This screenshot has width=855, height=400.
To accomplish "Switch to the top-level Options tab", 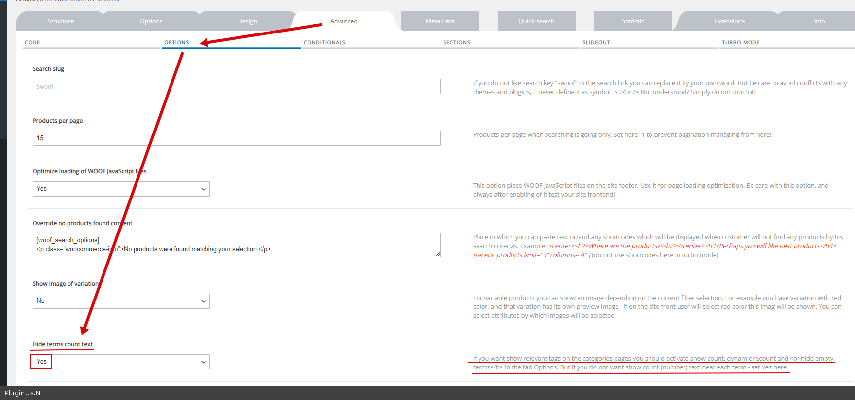I will click(151, 21).
